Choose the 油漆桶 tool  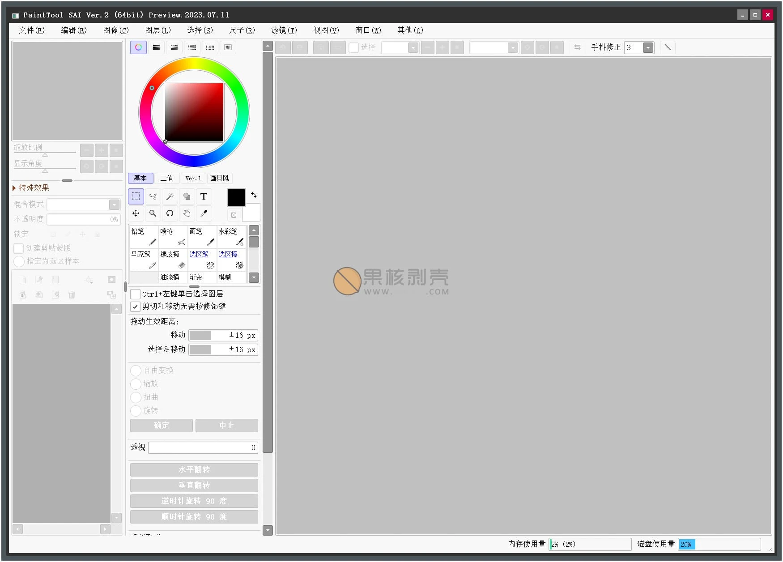pos(173,277)
